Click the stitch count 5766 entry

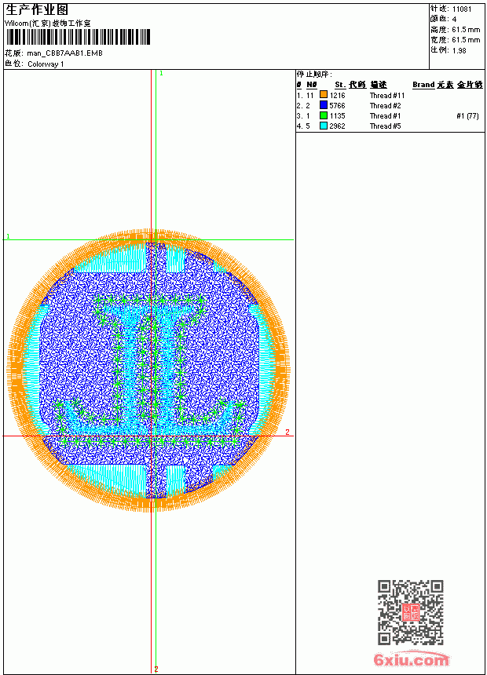click(x=338, y=105)
